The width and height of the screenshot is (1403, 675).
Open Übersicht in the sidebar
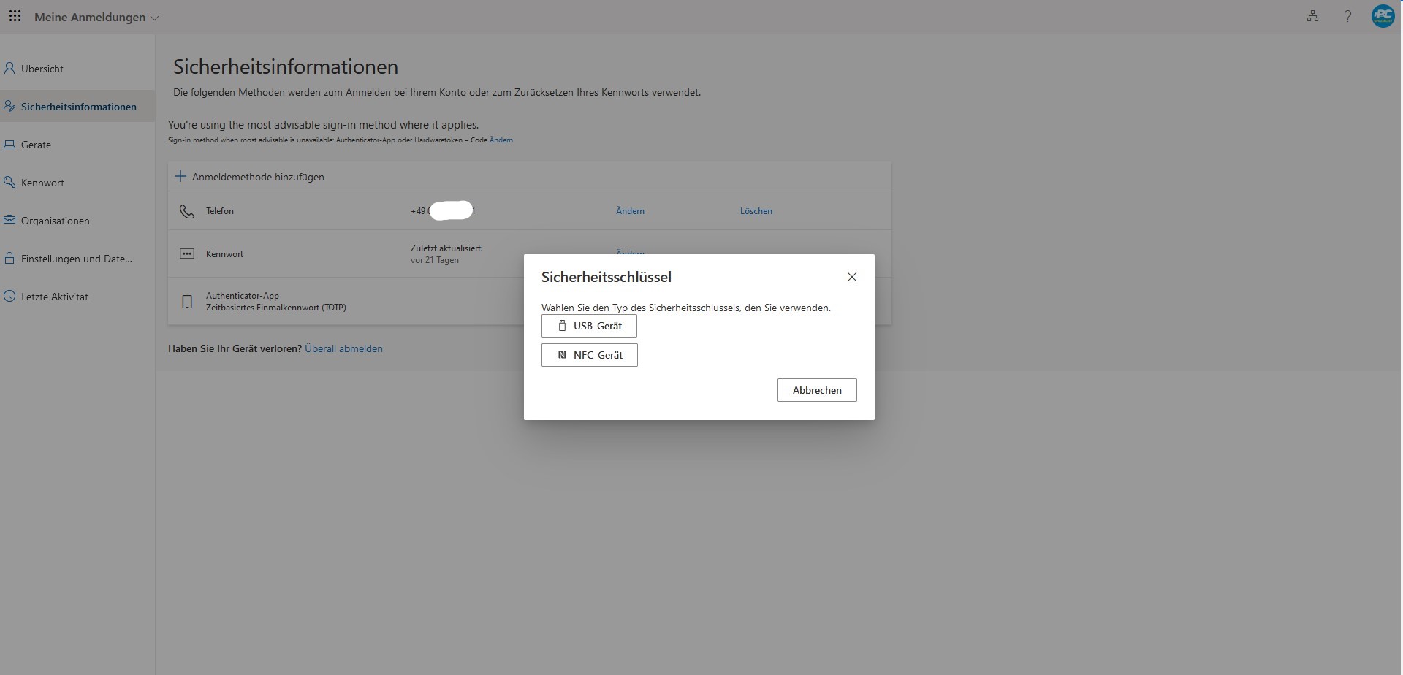(x=42, y=69)
